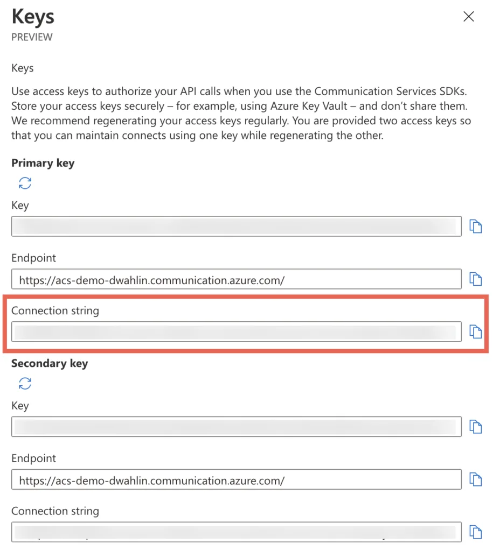Select the Primary Endpoint URL field
This screenshot has width=493, height=551.
tap(236, 279)
